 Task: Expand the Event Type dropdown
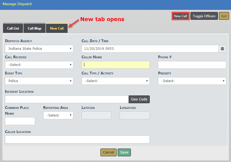coord(39,81)
